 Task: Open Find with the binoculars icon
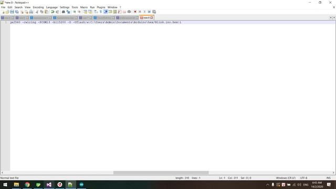[64, 12]
